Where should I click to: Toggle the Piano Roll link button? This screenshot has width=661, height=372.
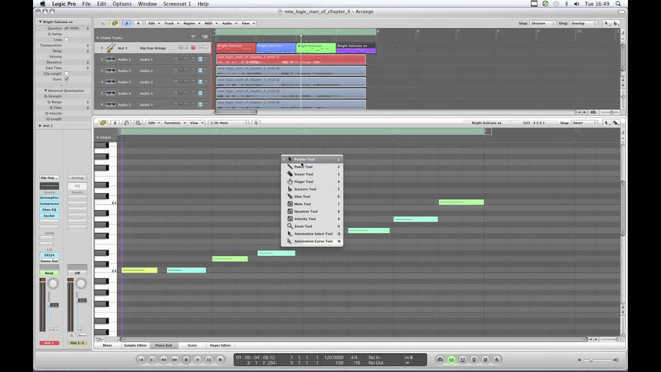pyautogui.click(x=103, y=123)
